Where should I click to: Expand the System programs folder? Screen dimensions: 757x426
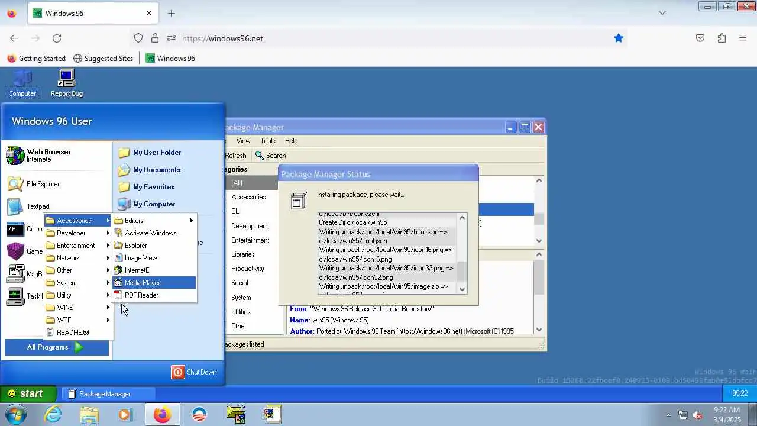[78, 283]
